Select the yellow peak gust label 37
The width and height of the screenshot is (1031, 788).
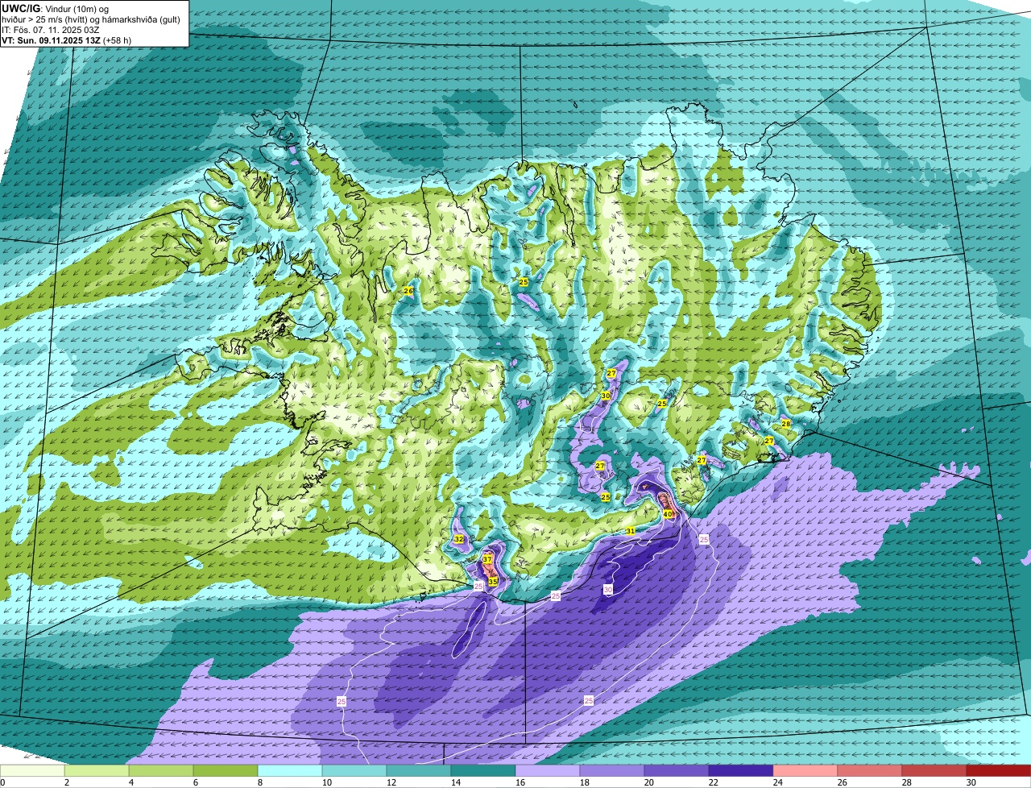tap(487, 559)
